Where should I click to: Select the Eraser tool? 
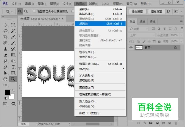(5, 55)
